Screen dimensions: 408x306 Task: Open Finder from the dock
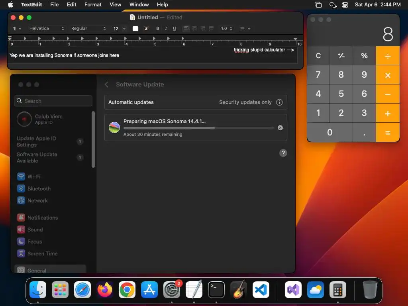38,290
